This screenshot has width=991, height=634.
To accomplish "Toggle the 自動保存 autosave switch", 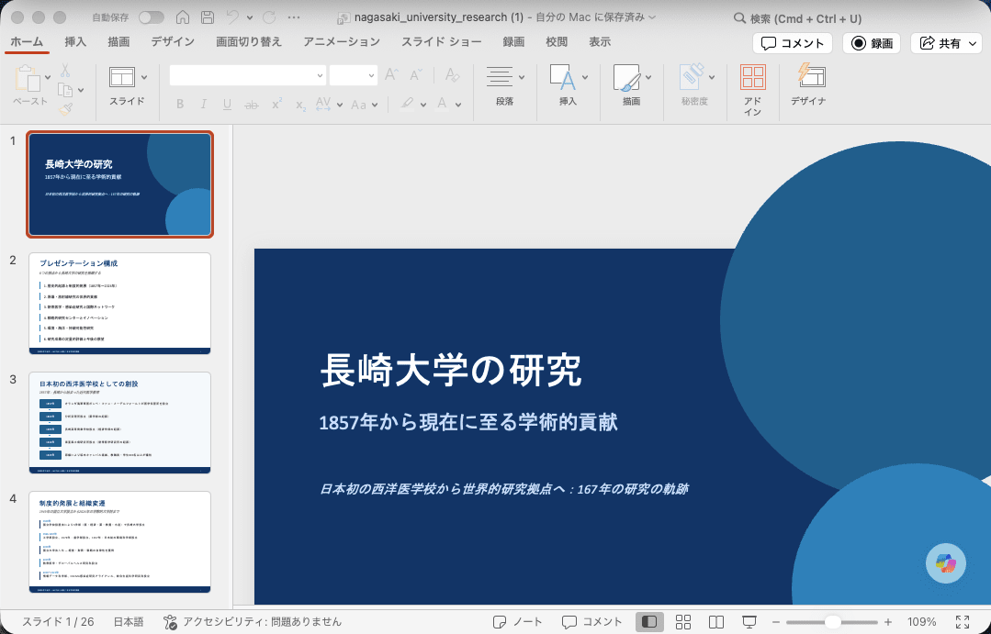I will [x=152, y=17].
